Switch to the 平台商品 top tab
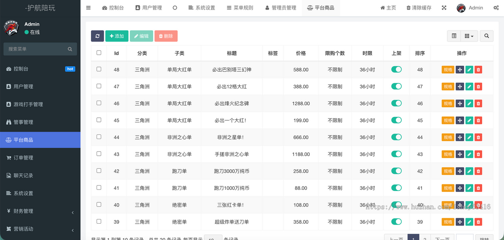This screenshot has height=240, width=504. click(x=321, y=8)
